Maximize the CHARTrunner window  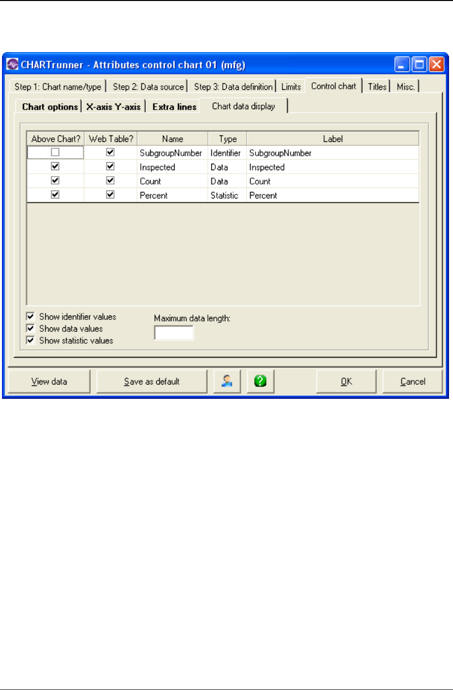(x=419, y=65)
